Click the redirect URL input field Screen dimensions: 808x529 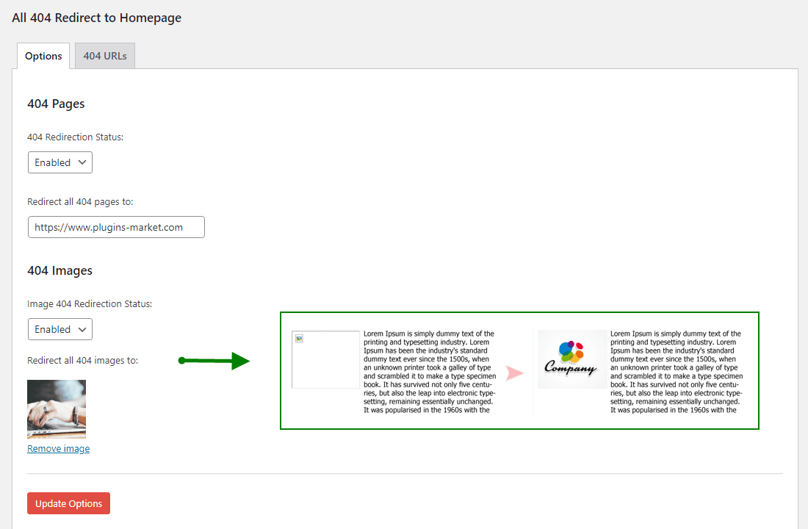click(x=116, y=226)
